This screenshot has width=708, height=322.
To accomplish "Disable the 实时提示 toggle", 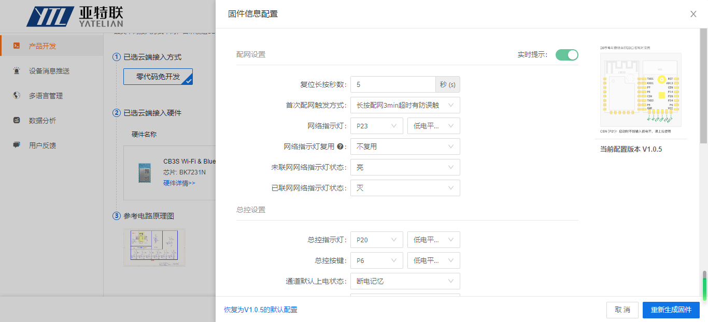I will [x=567, y=54].
